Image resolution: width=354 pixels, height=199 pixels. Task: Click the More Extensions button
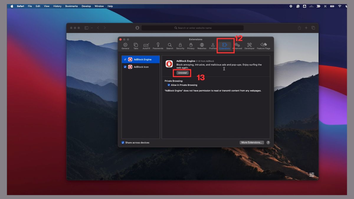[x=252, y=143]
